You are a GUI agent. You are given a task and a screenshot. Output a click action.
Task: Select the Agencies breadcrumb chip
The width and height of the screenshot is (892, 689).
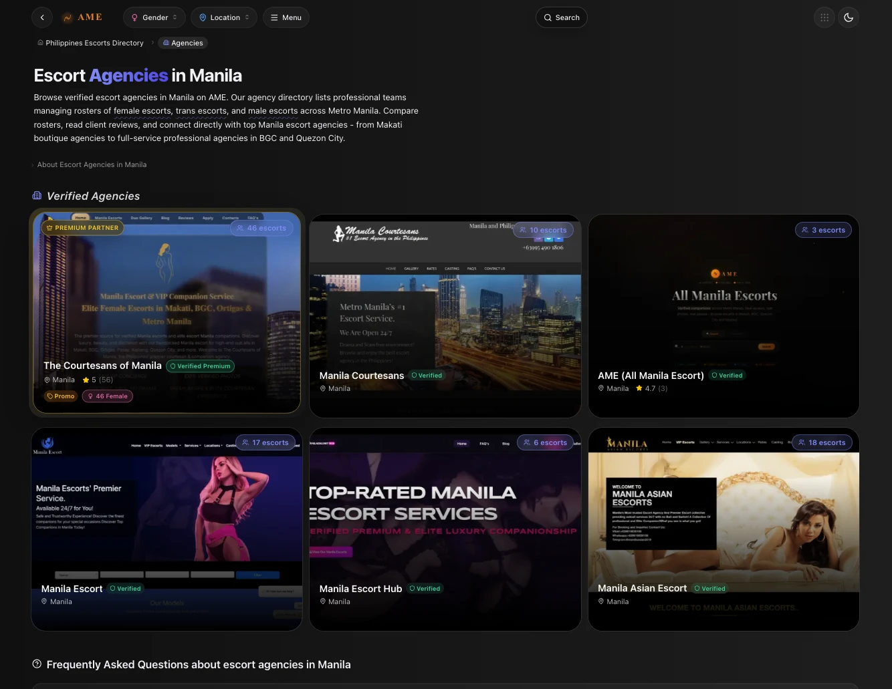point(183,43)
